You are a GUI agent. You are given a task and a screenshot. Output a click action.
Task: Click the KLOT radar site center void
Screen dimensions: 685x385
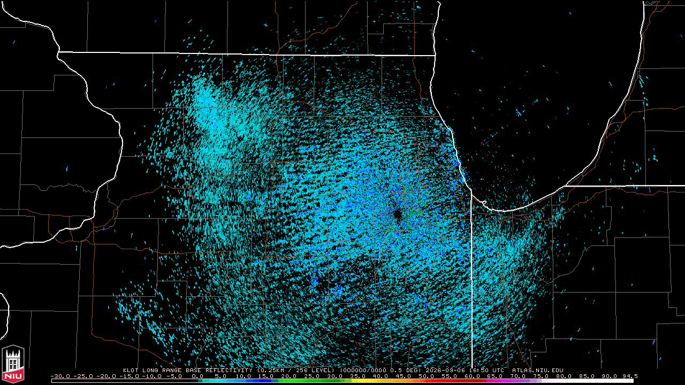(x=398, y=215)
